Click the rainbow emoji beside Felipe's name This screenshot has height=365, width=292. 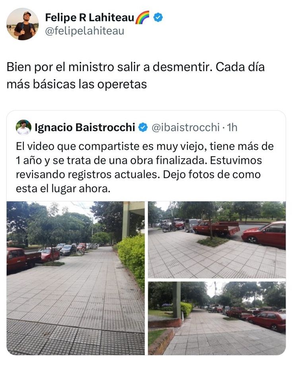[142, 17]
